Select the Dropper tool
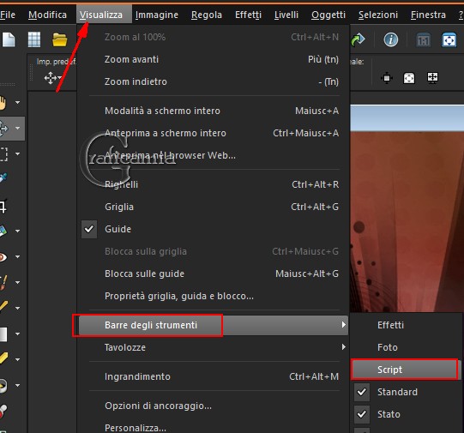This screenshot has width=464, height=433. click(x=3, y=178)
